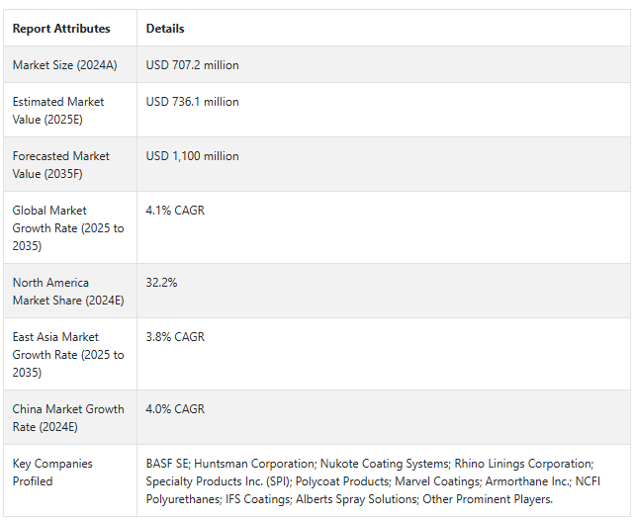Select the Forecasted Market Value (2035F) label
The width and height of the screenshot is (635, 520).
[x=63, y=164]
